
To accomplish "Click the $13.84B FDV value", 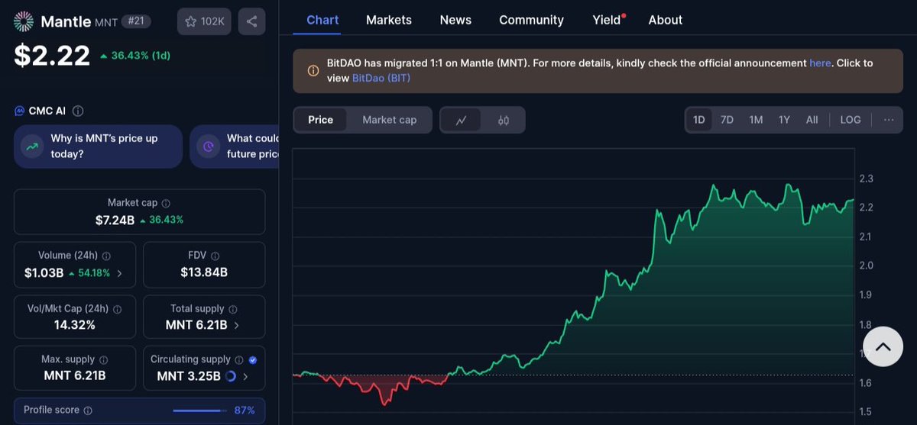I will click(x=204, y=272).
